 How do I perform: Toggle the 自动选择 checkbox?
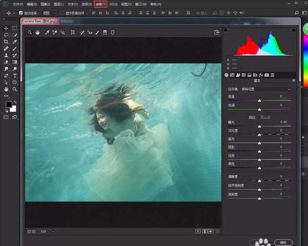21,13
